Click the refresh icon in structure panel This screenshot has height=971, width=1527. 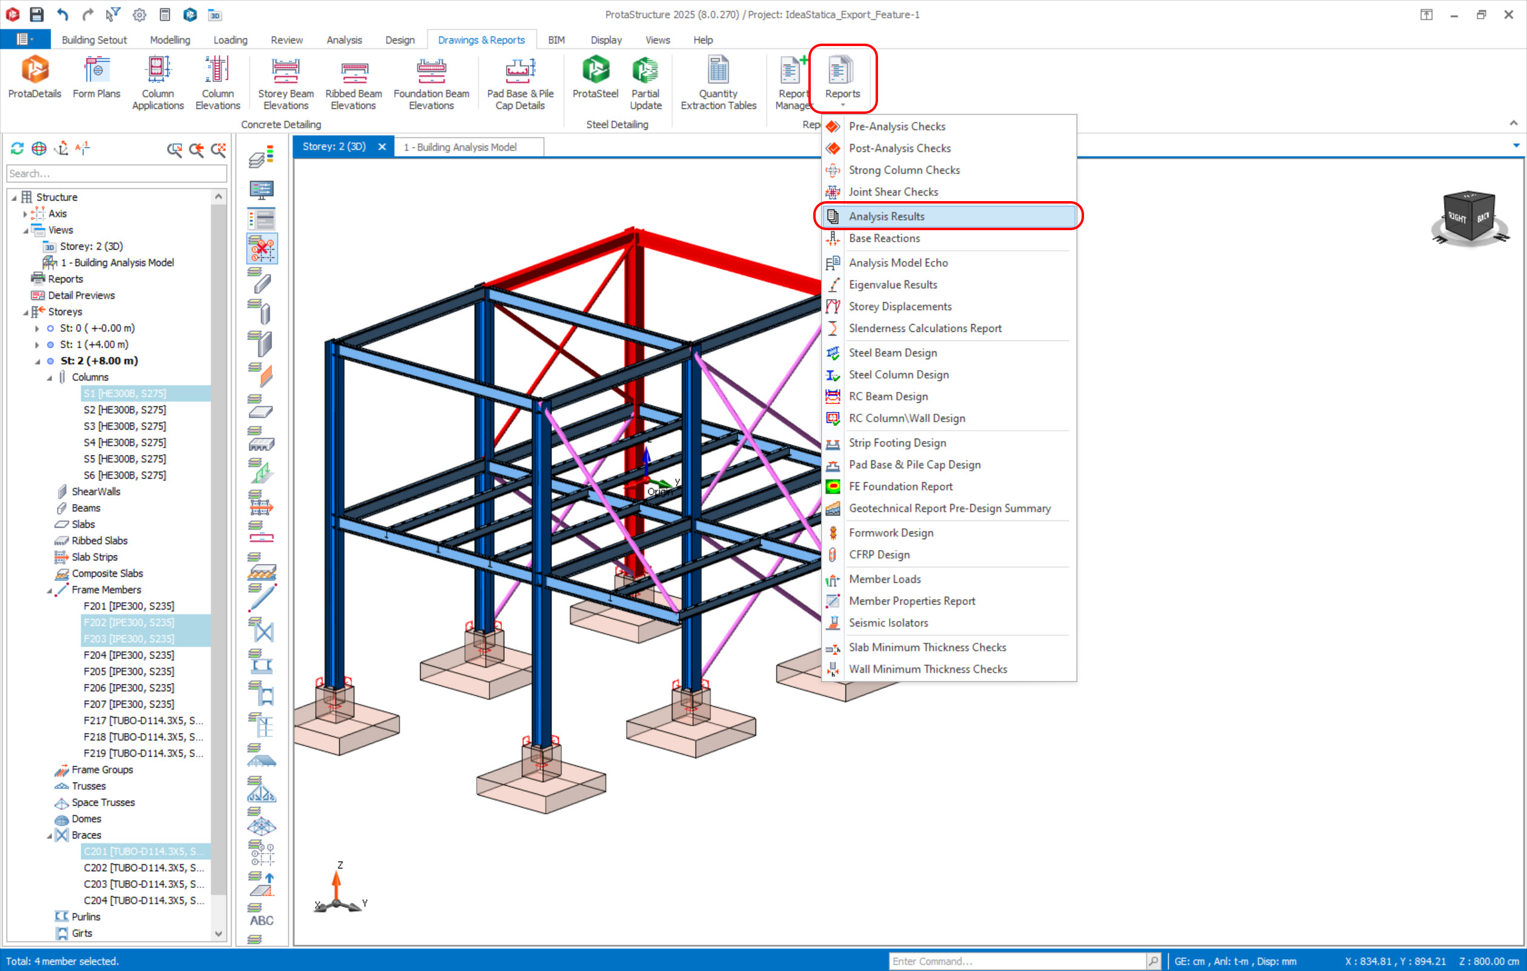(17, 148)
